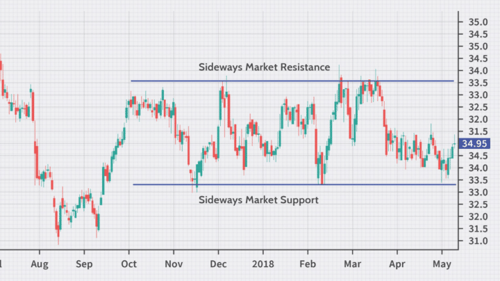Viewport: 500px width, 281px height.
Task: Click the 31.0 price axis label
Action: (x=476, y=241)
